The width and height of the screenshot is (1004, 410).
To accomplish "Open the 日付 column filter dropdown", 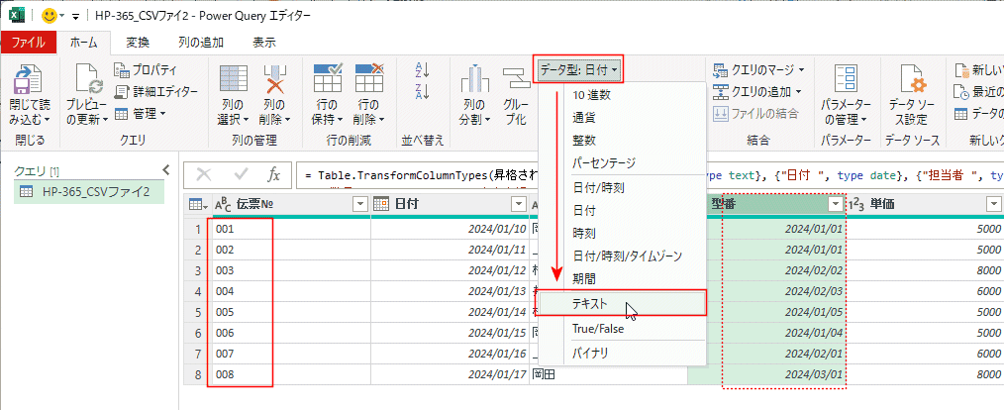I will [518, 204].
